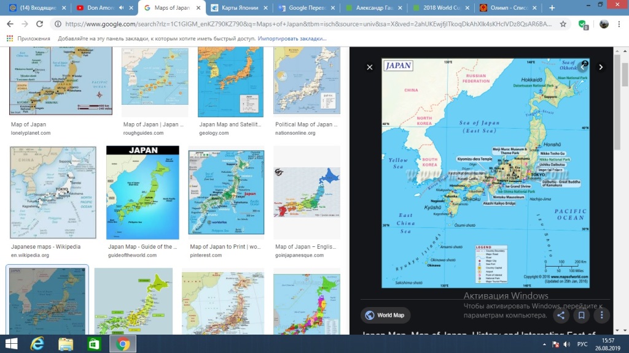The width and height of the screenshot is (629, 353).
Task: Switch to the Google Переводчик tab
Action: tap(308, 7)
